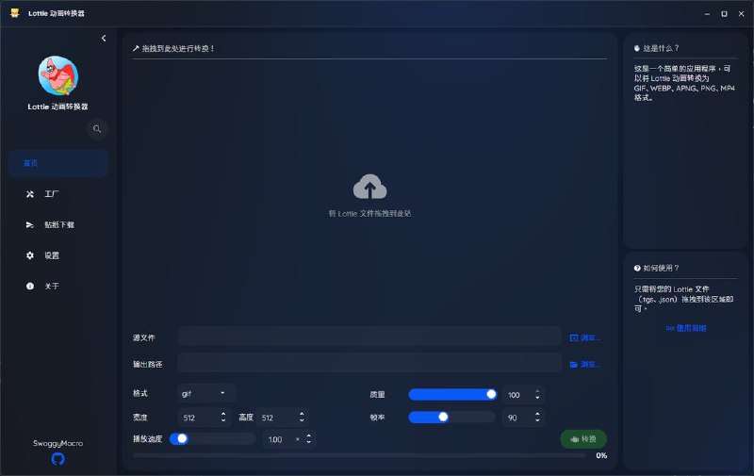Collapse the sidebar with the chevron arrow
This screenshot has width=754, height=476.
point(104,38)
